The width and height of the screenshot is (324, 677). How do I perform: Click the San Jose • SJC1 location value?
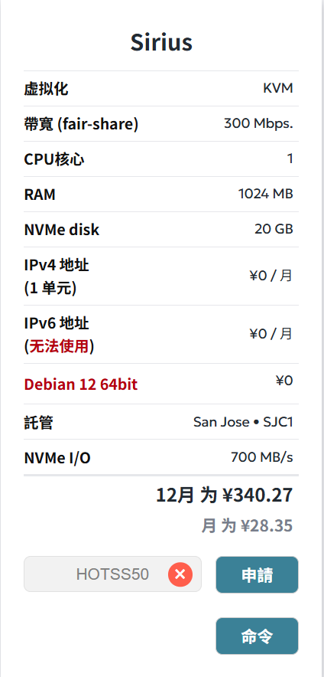(x=243, y=422)
